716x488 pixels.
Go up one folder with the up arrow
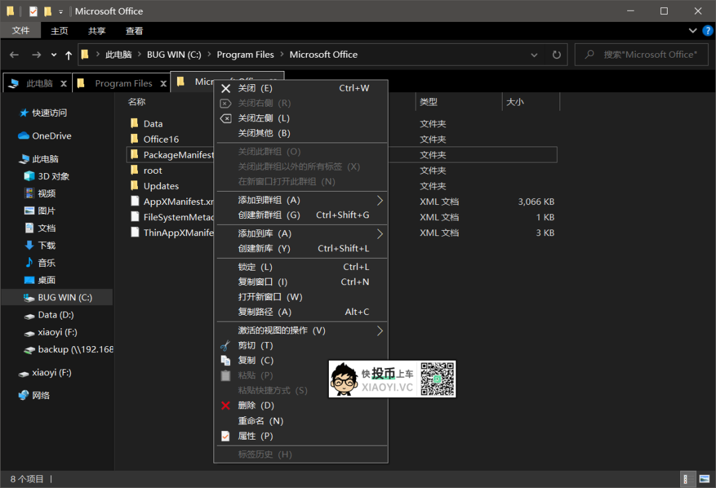[68, 55]
